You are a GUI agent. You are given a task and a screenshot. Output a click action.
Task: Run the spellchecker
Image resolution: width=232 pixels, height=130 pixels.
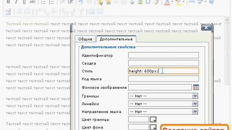click(x=200, y=2)
